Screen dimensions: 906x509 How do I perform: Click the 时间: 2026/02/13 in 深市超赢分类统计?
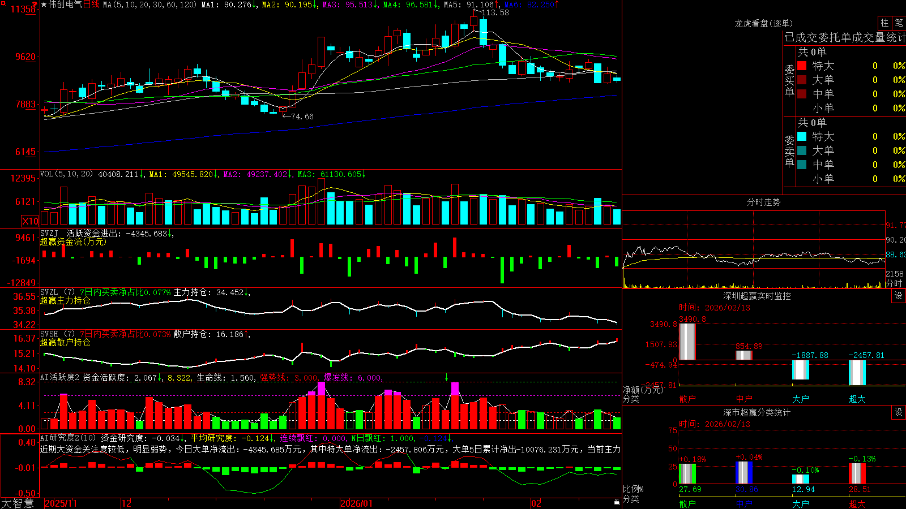715,424
